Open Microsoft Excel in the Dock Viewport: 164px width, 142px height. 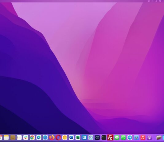click(x=78, y=137)
